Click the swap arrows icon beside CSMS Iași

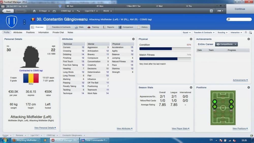78,11
